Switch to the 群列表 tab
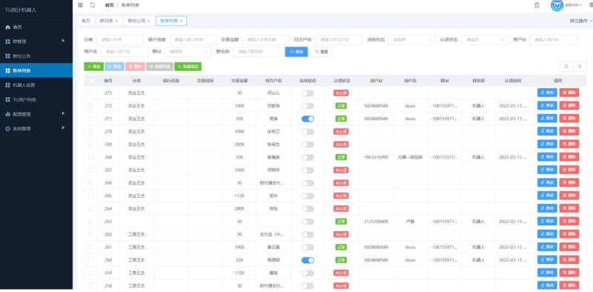This screenshot has width=593, height=292. click(108, 21)
